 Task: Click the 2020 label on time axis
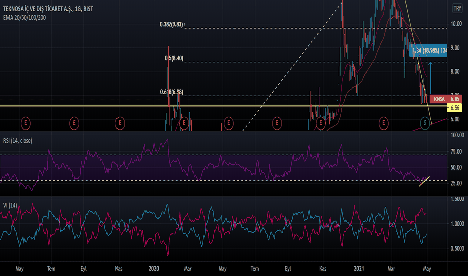pyautogui.click(x=154, y=269)
